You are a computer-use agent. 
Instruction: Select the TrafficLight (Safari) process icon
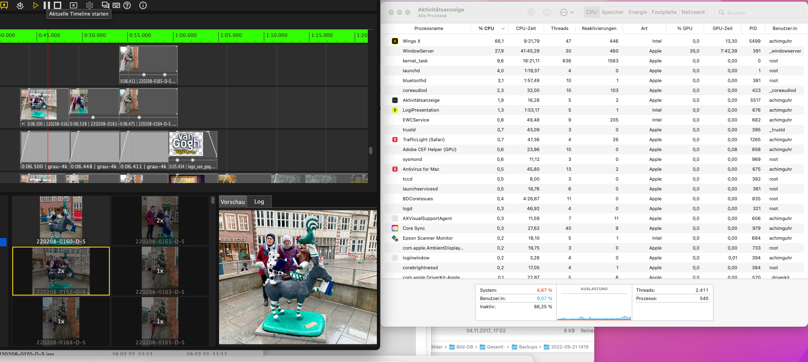click(x=395, y=140)
